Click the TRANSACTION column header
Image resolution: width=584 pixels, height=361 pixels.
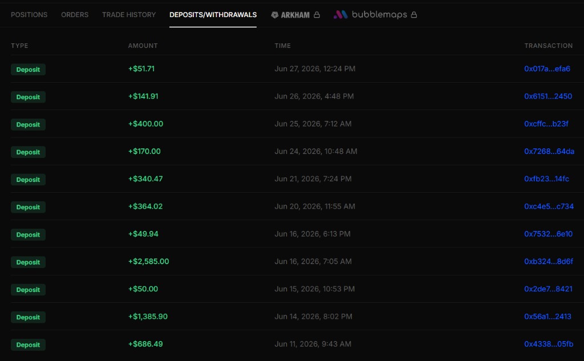548,46
